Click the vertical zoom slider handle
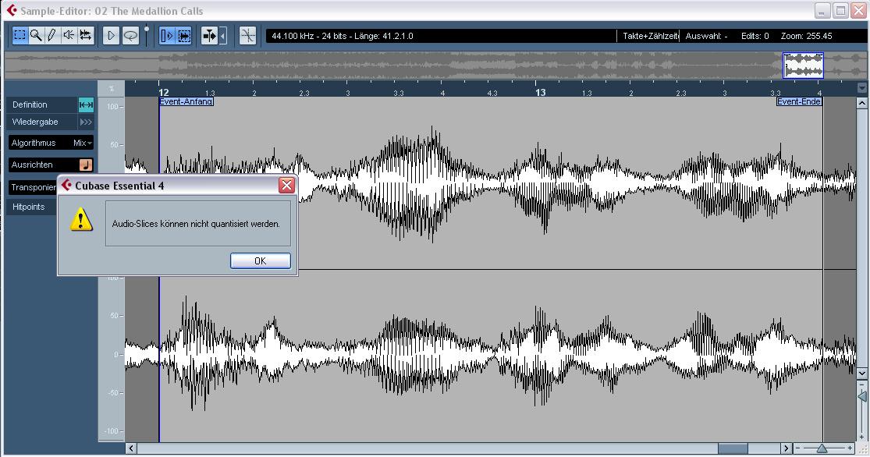 (861, 396)
